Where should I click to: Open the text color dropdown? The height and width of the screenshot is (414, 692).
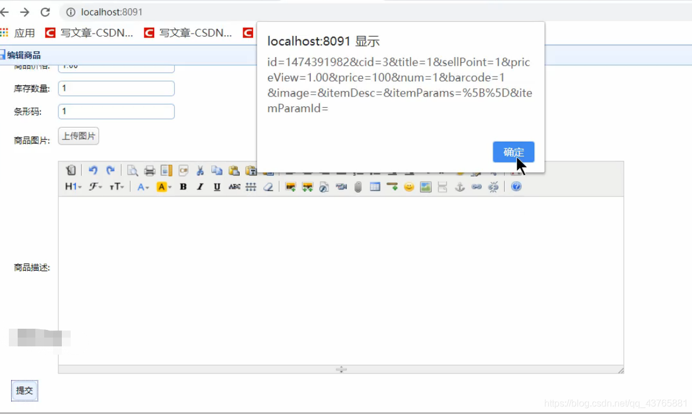[143, 187]
